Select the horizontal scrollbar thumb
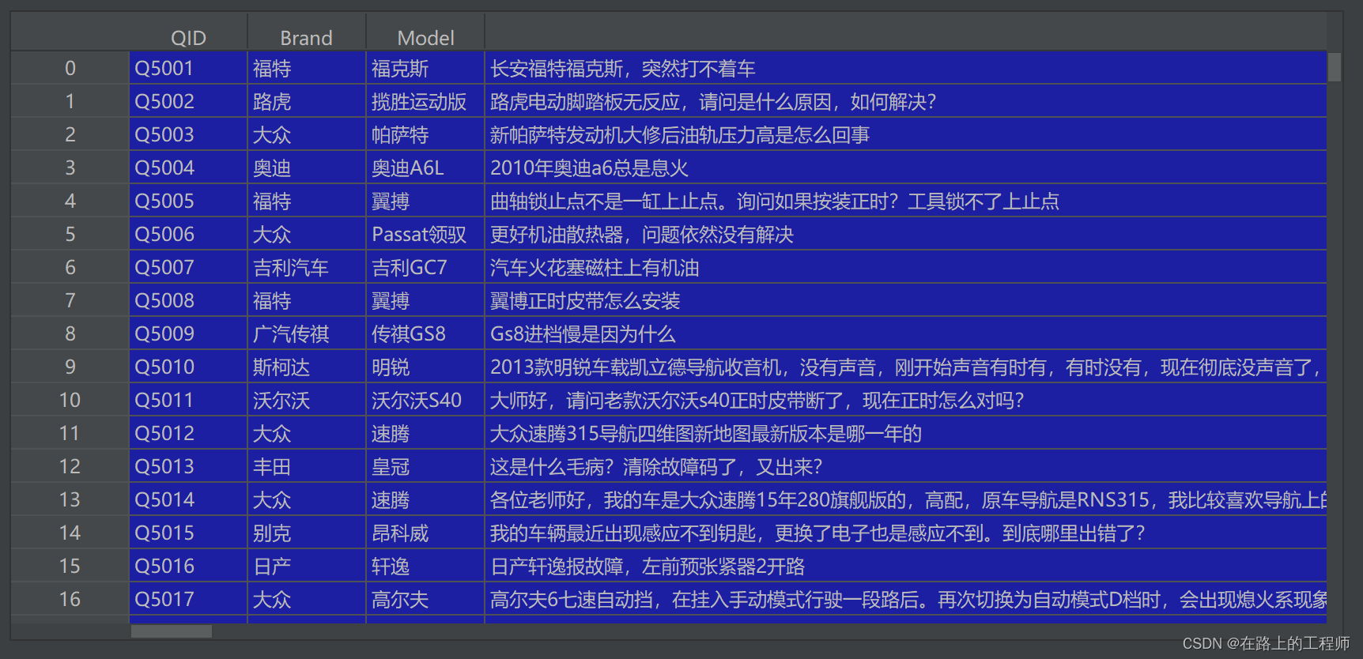The width and height of the screenshot is (1363, 659). (x=172, y=631)
